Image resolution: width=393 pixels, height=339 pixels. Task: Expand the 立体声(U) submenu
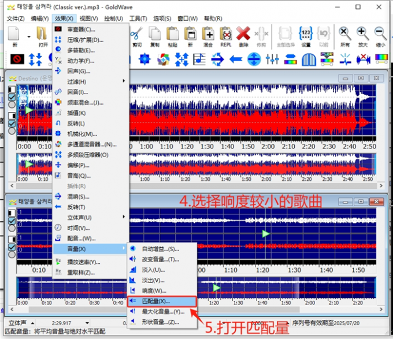click(91, 217)
